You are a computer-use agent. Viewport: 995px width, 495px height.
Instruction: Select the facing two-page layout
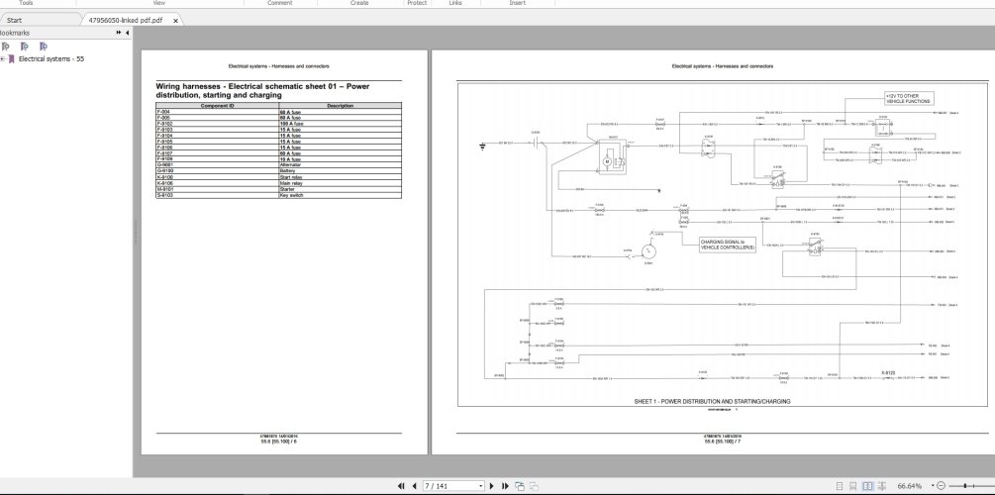coord(868,486)
